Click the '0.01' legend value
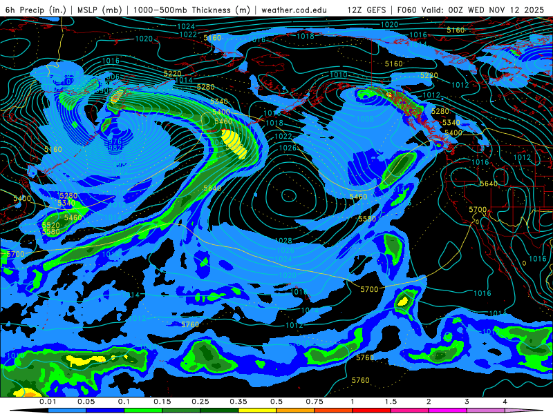 pyautogui.click(x=48, y=402)
